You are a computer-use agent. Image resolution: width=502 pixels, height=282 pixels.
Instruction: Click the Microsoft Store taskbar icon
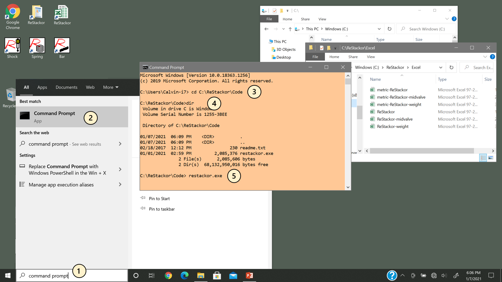pyautogui.click(x=217, y=275)
